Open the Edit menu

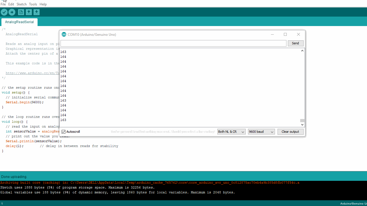11,4
